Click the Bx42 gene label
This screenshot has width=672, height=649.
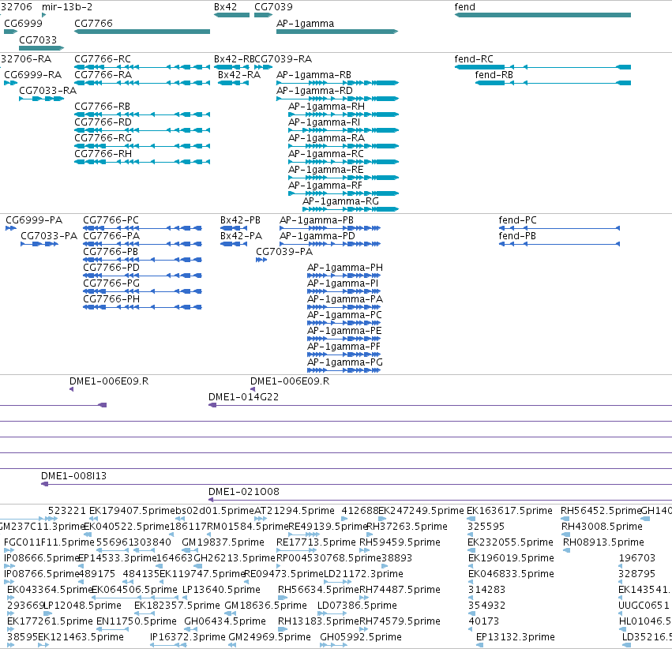(x=225, y=7)
